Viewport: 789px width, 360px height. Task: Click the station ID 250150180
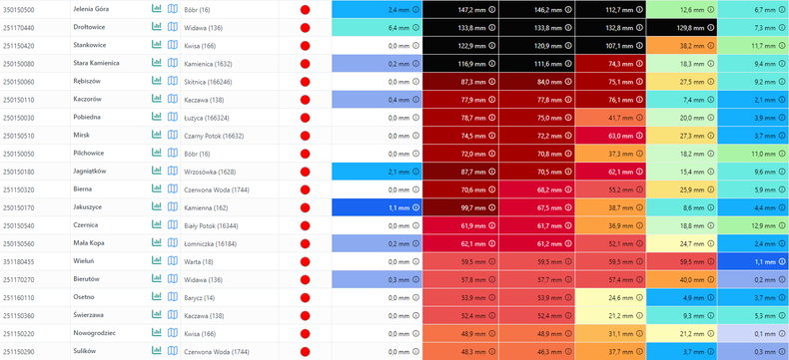click(x=18, y=172)
